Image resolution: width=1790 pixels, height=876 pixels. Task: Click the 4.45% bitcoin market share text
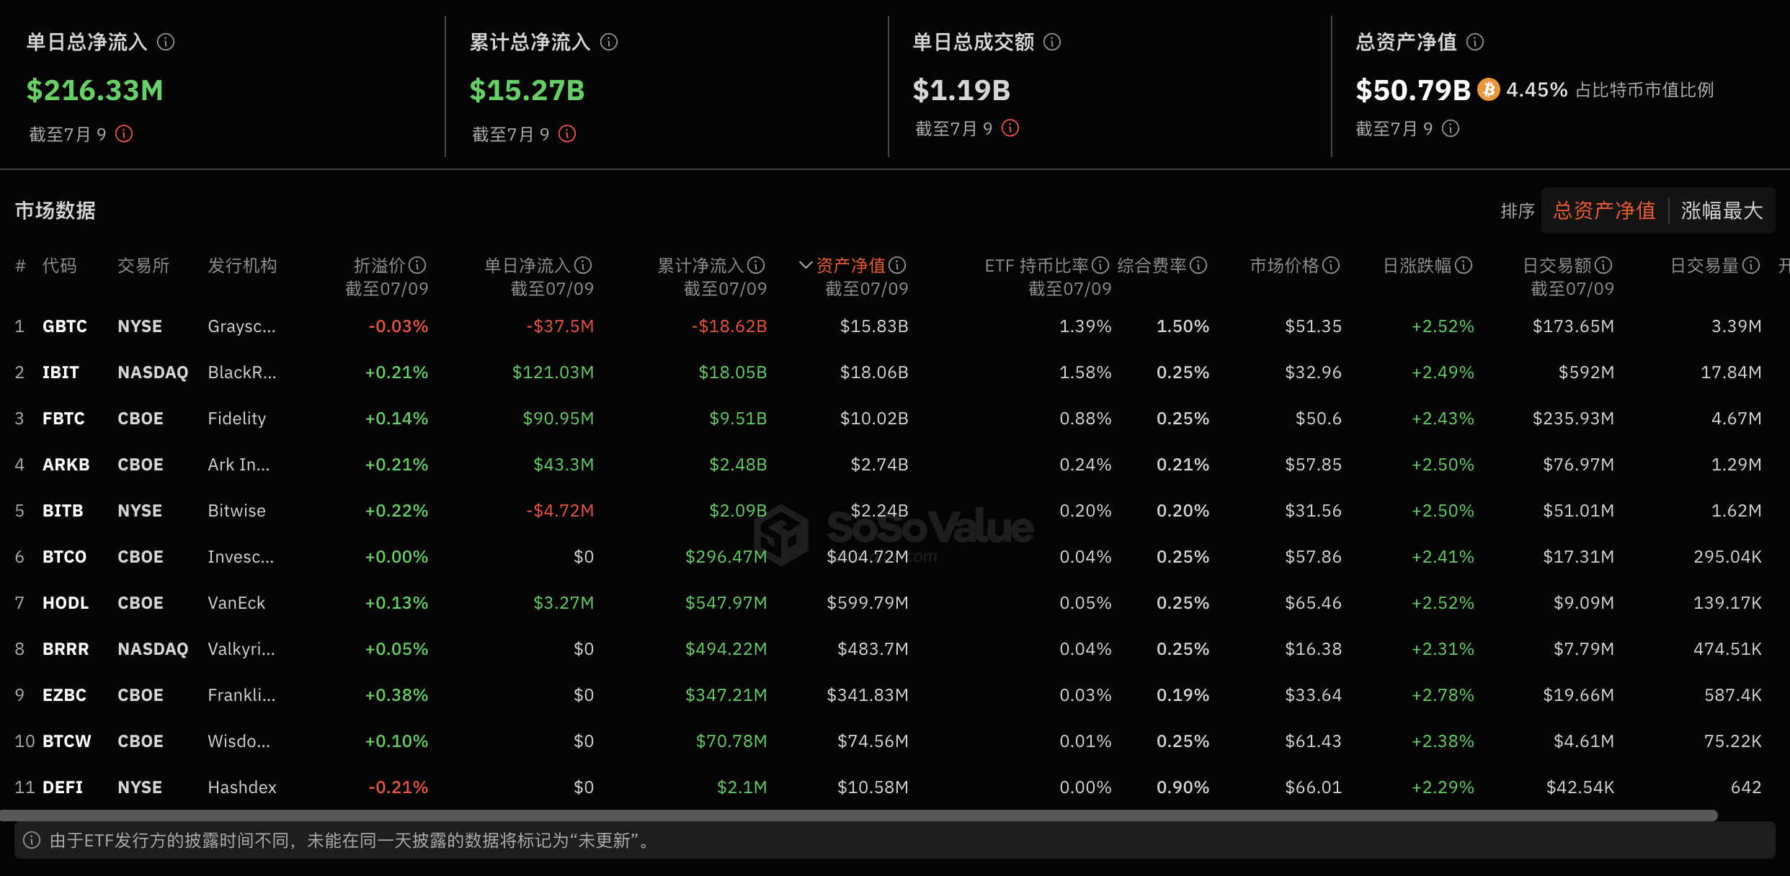[1536, 90]
